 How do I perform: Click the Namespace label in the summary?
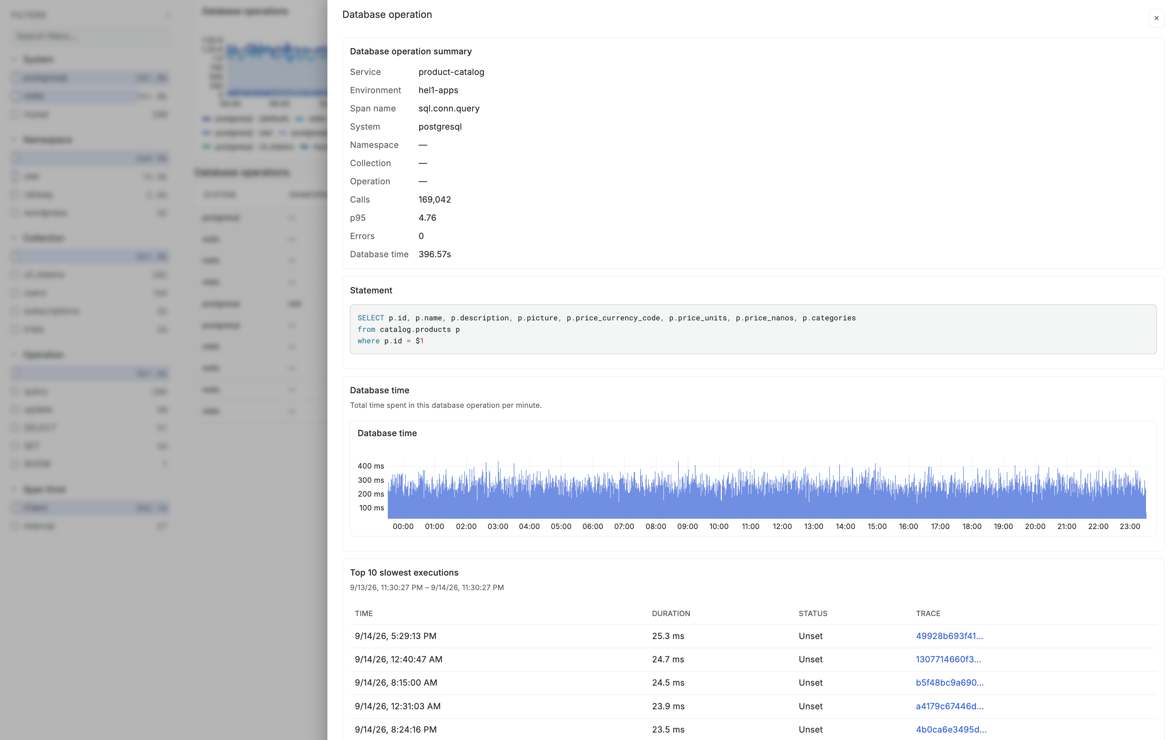374,145
